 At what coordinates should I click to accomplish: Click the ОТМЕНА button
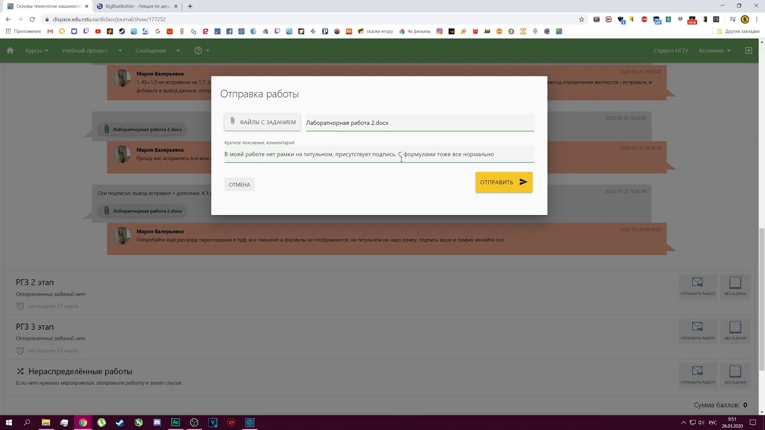click(x=239, y=185)
